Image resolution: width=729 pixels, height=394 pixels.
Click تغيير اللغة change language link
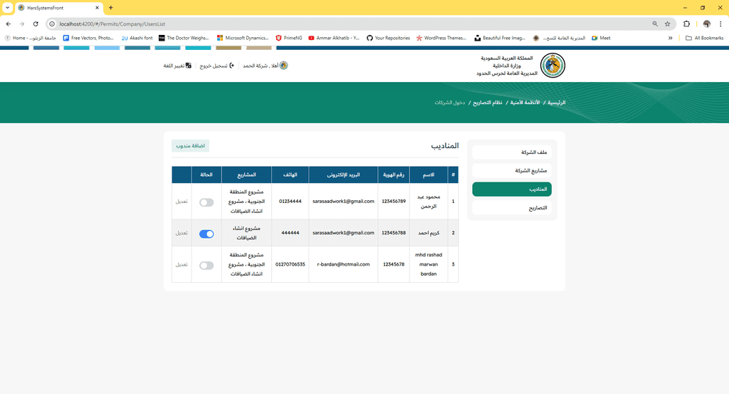[177, 66]
